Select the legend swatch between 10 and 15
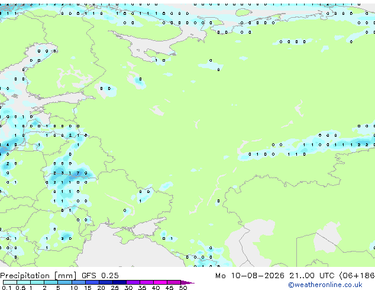Viewport: 375px width, 290px height. tap(79, 282)
